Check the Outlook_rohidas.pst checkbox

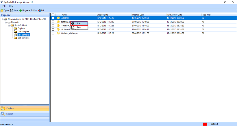53,33
